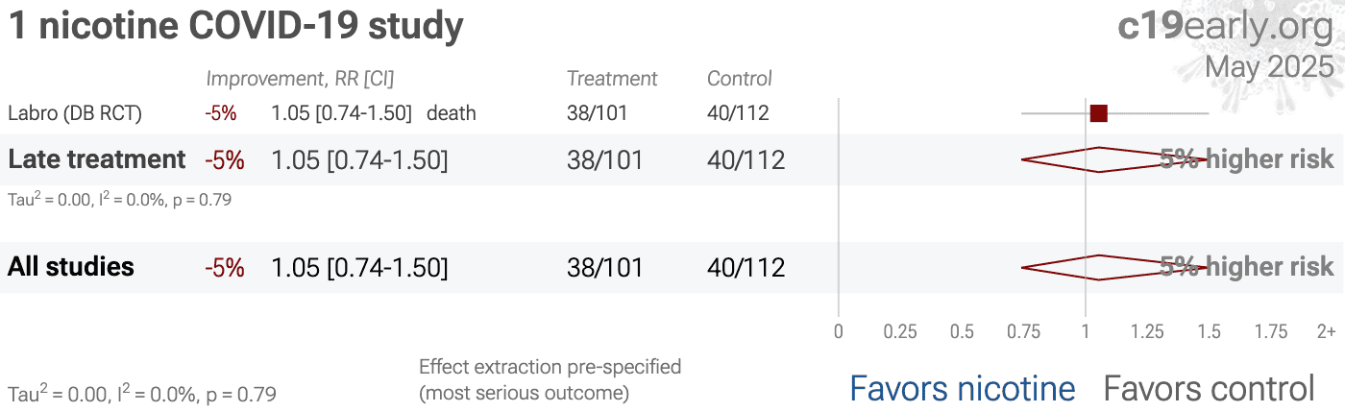Click the Control column header
Image resolution: width=1345 pixels, height=412 pixels.
[x=740, y=79]
